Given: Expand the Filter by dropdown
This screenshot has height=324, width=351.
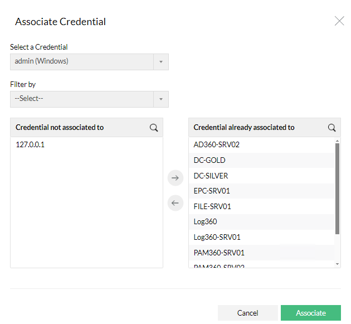Looking at the screenshot, I should (x=89, y=99).
